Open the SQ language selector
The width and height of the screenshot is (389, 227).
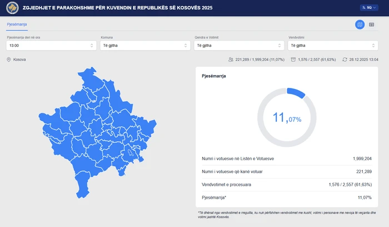[369, 8]
